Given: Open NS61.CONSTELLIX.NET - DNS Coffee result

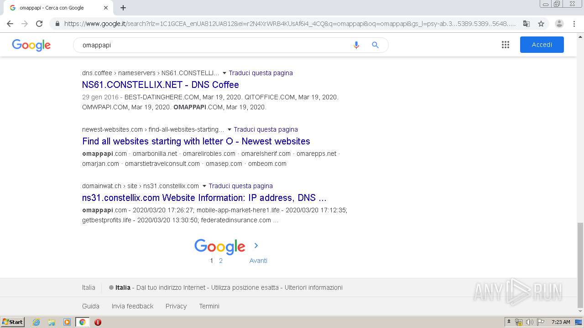Looking at the screenshot, I should [161, 85].
